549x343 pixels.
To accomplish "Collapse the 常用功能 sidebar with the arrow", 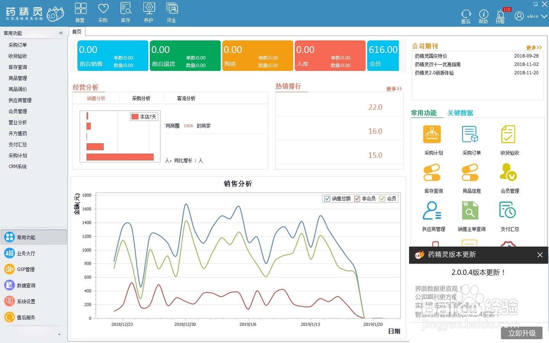I will click(61, 32).
